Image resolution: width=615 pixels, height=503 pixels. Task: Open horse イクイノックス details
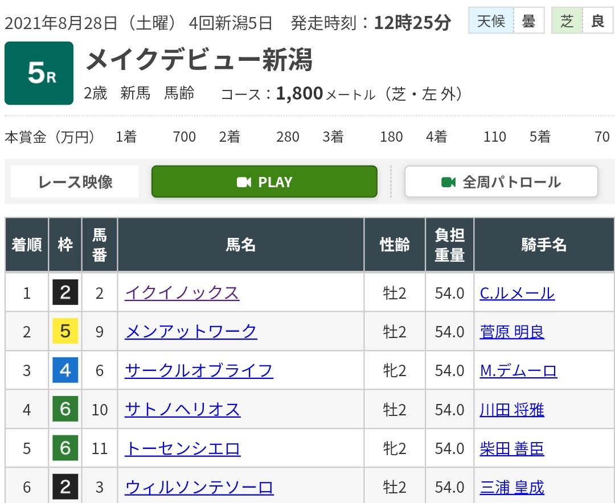(x=182, y=293)
